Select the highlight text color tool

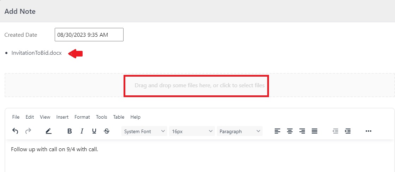click(x=49, y=131)
